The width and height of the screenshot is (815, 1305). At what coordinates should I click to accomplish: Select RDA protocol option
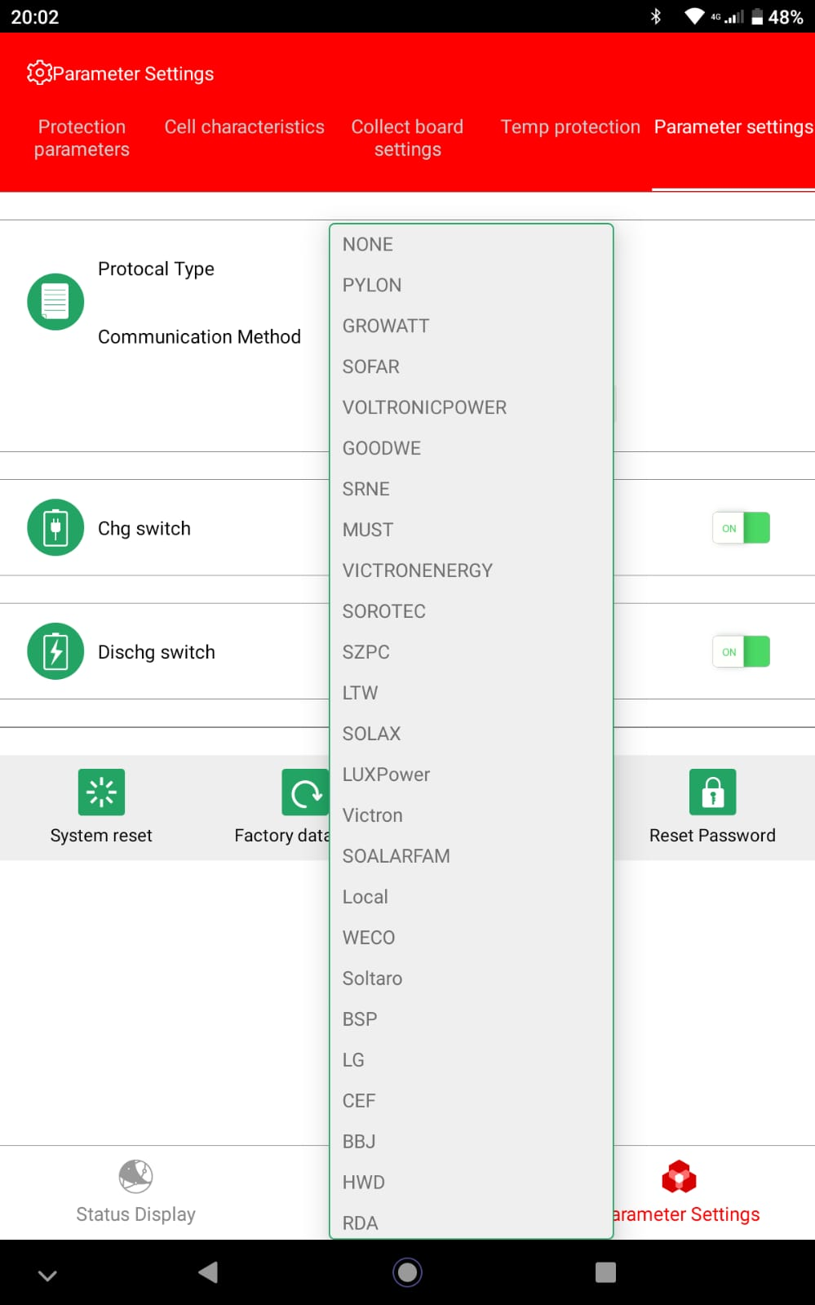click(x=472, y=1220)
